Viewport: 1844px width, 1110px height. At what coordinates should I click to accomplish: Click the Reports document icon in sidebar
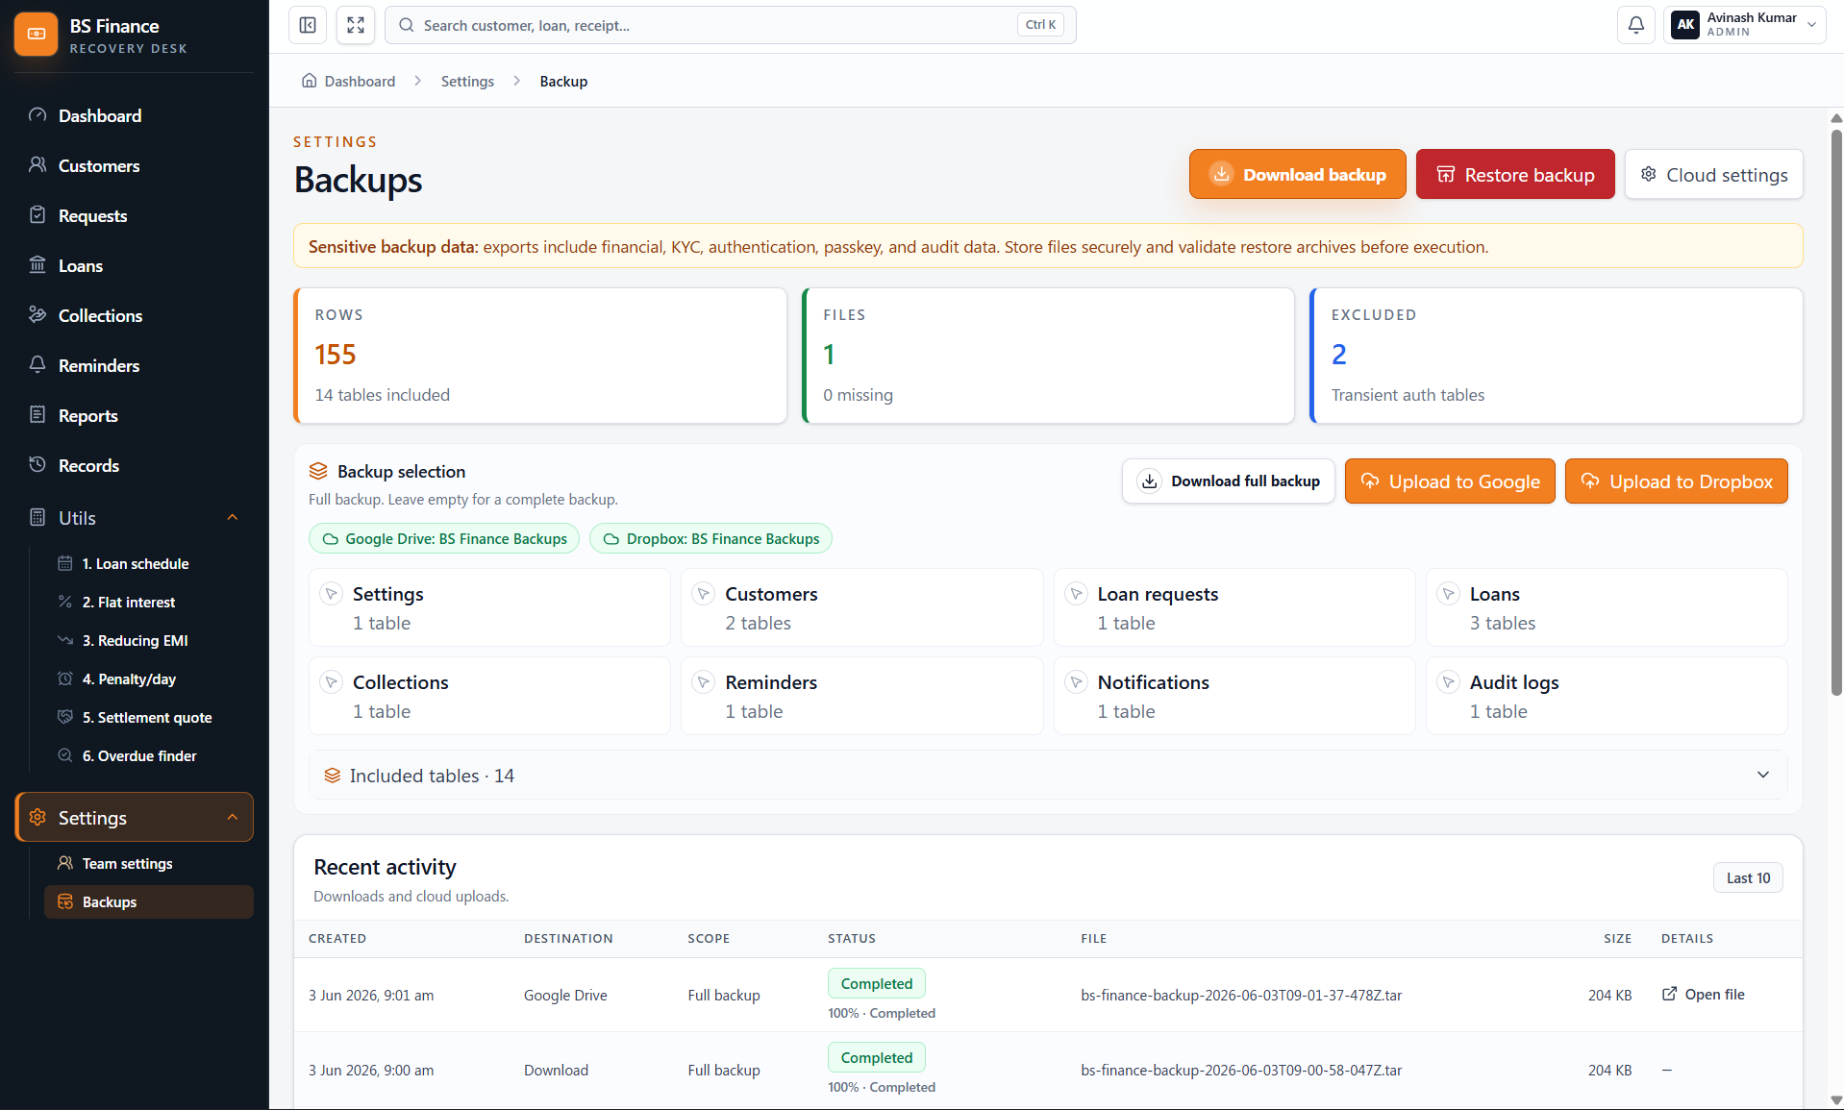37,415
